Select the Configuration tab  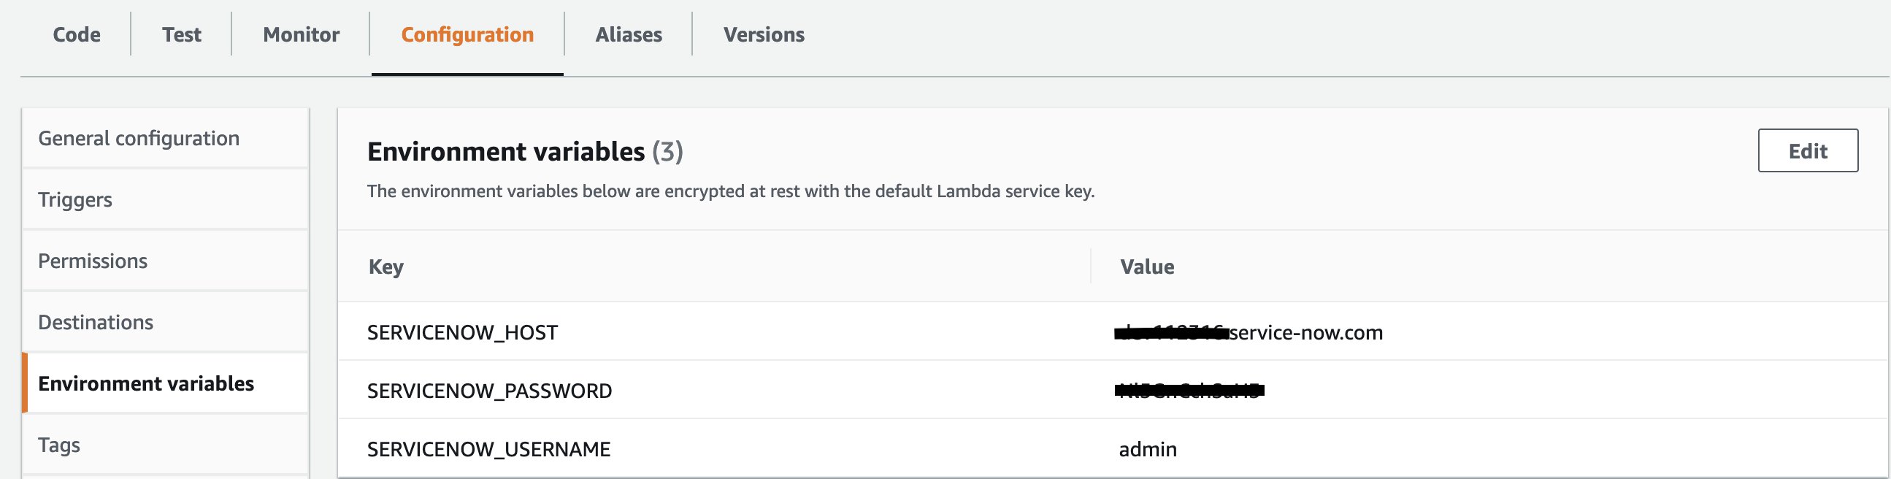pos(467,34)
